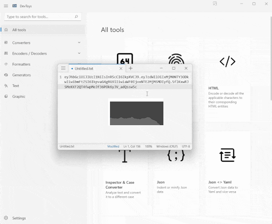Open the Json formatter braces icon

176,155
